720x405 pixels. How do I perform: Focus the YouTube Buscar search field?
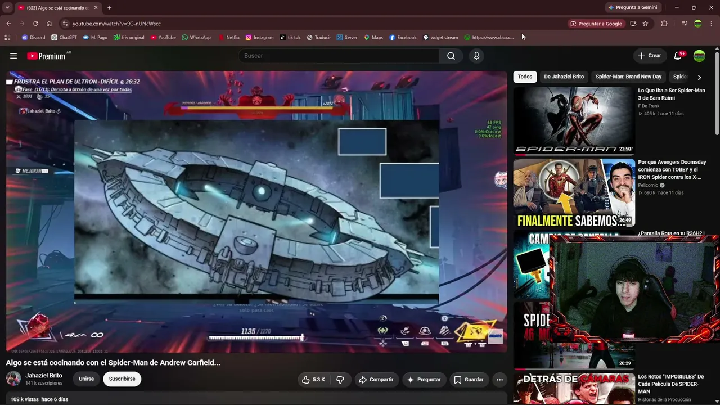[x=339, y=56]
